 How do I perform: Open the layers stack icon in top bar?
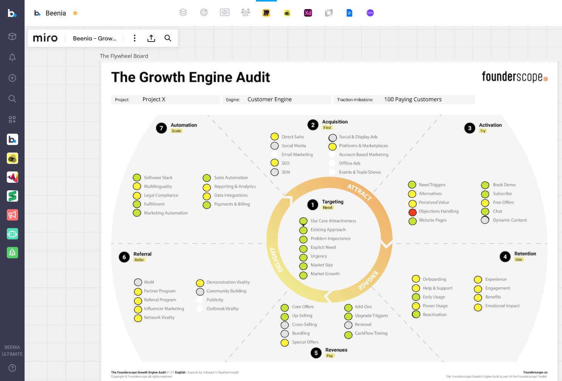pos(183,12)
